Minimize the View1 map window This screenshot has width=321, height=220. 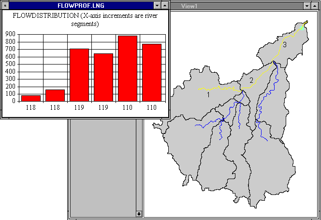(307, 5)
